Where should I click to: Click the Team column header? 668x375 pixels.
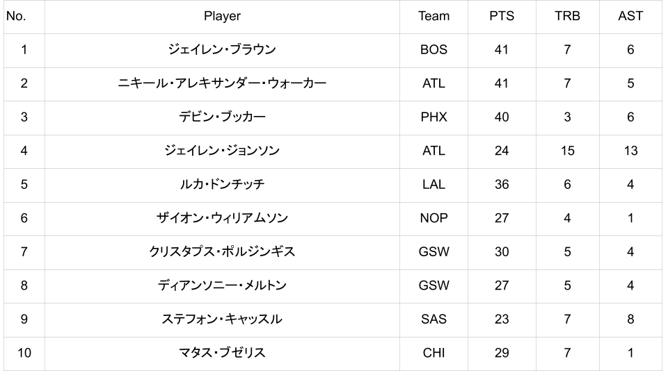coord(434,16)
